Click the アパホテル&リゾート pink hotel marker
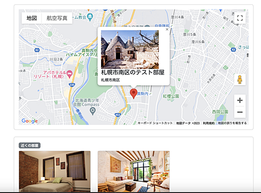The image size is (261, 193). [69, 74]
